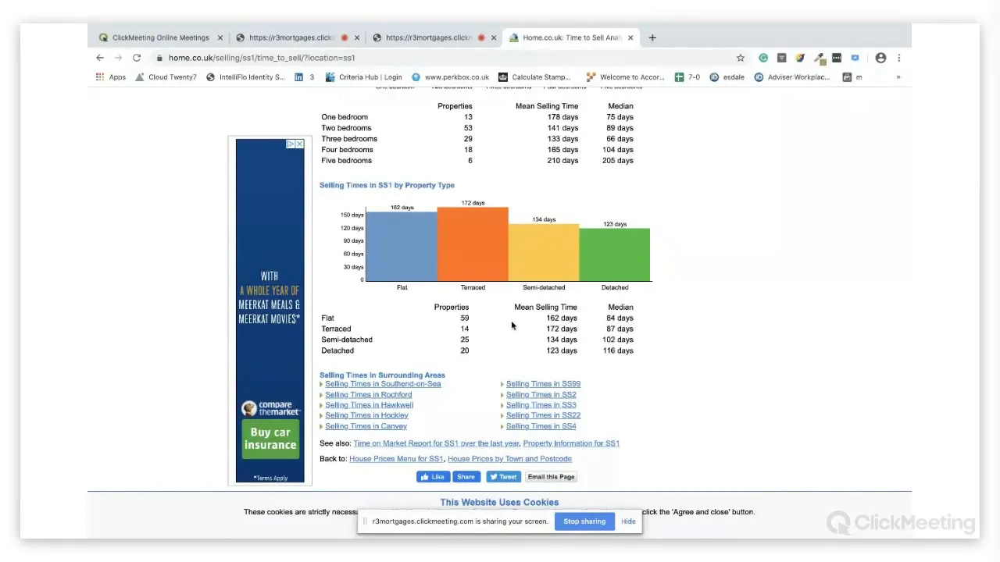Click the Facebook Like button

pyautogui.click(x=433, y=477)
